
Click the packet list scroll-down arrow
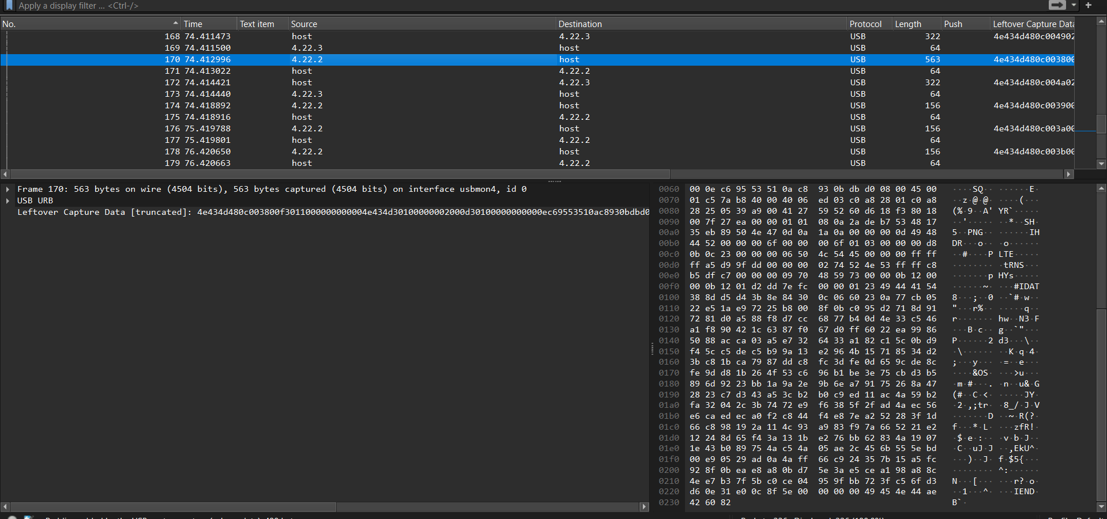point(1101,164)
